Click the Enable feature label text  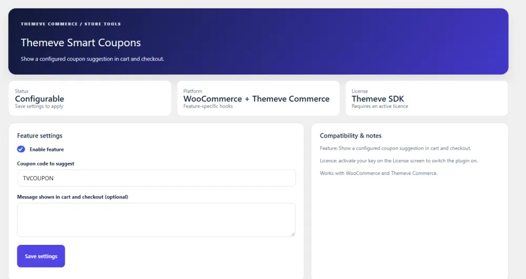click(x=47, y=149)
